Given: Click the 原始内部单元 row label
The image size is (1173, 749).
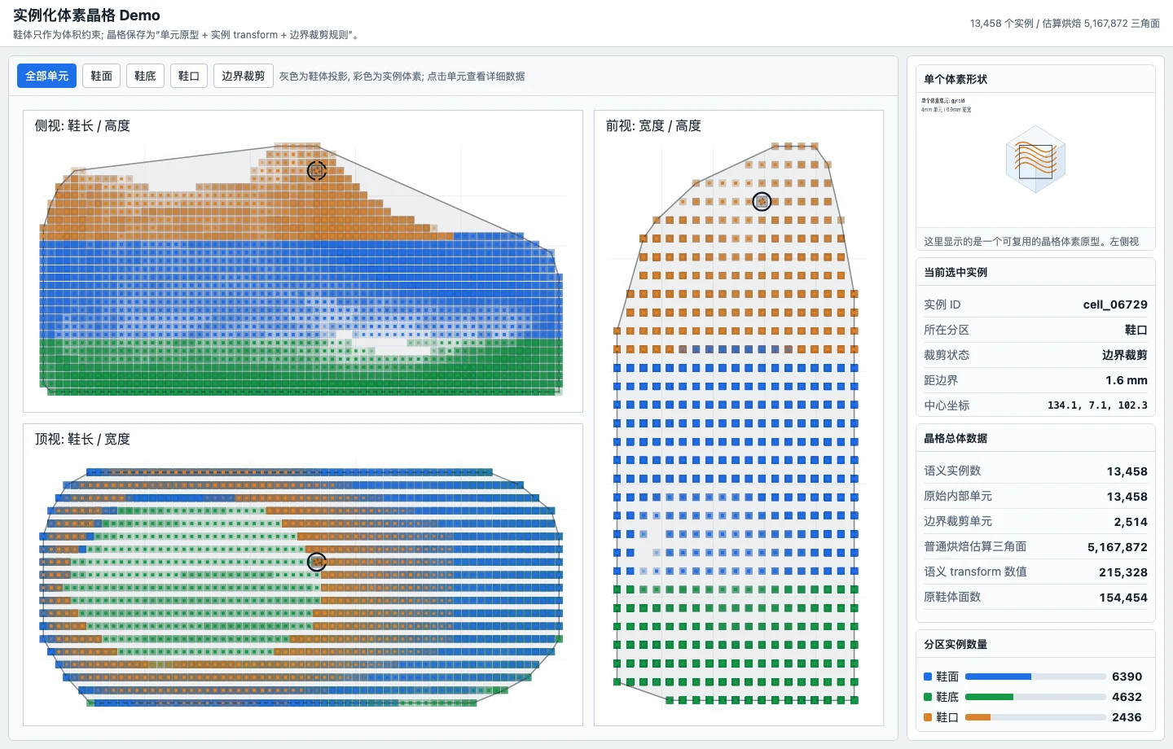Looking at the screenshot, I should click(958, 496).
